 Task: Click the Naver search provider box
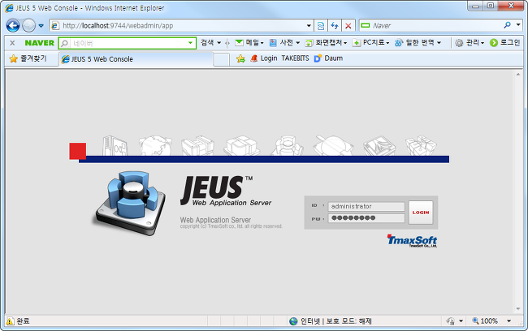point(431,26)
